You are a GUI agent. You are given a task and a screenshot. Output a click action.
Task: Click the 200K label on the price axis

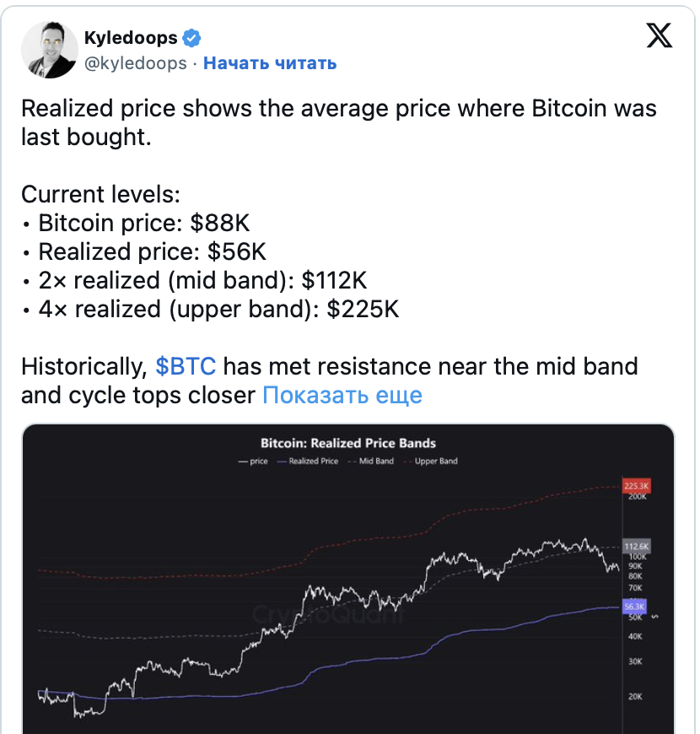(636, 498)
